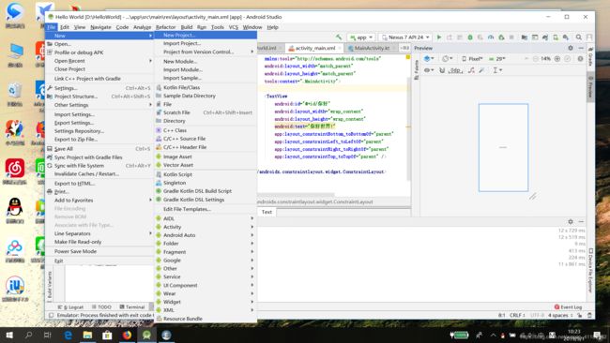Open guidelines dropdown in Preview toolbar
The image size is (610, 343).
497,70
